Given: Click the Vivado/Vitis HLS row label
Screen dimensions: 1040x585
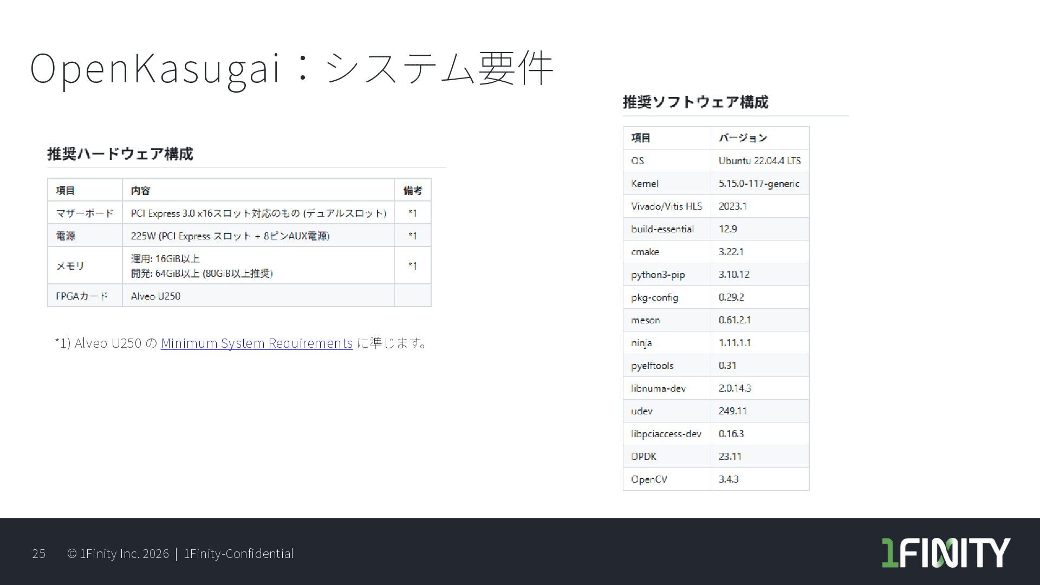Looking at the screenshot, I should click(666, 206).
